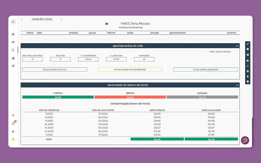This screenshot has height=163, width=261.
Task: Click the apontamentos column header
Action: point(177,33)
